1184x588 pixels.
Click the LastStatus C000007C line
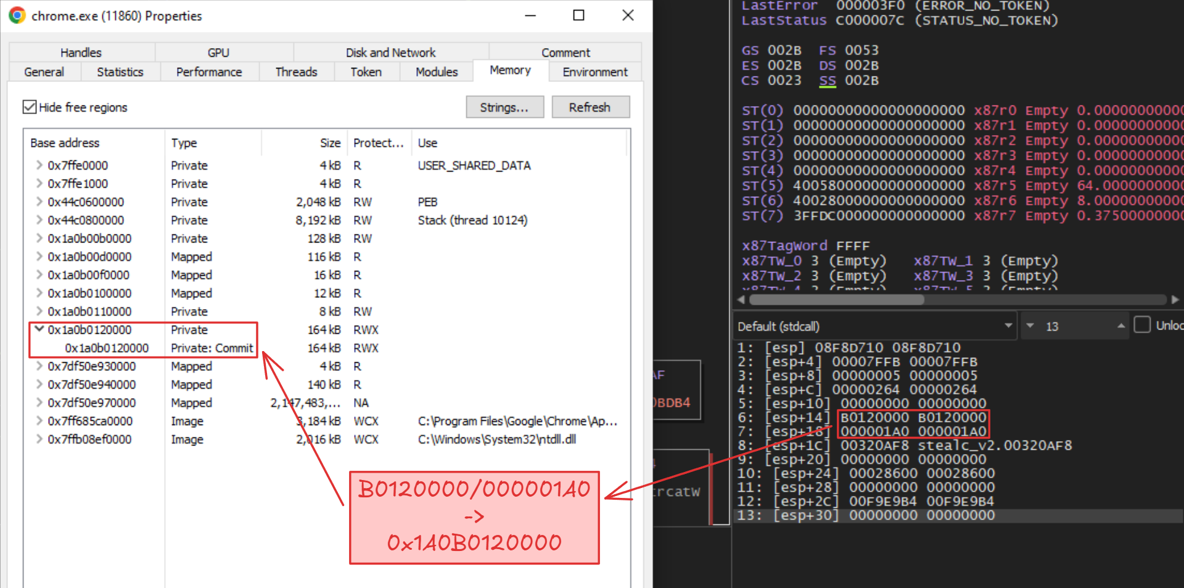tap(900, 20)
